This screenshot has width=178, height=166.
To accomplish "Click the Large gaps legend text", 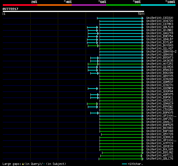I will (34, 164).
